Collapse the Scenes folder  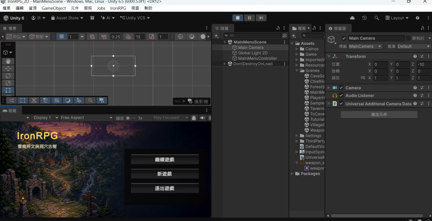(297, 71)
